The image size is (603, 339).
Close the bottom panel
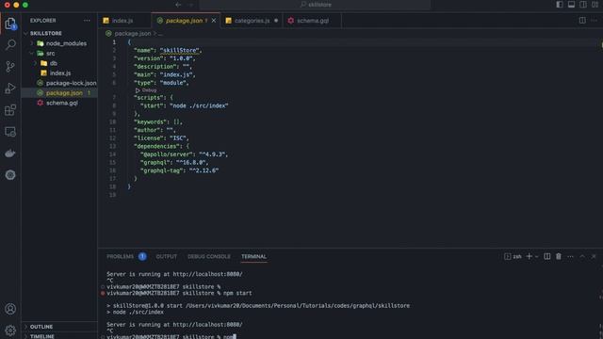[594, 256]
